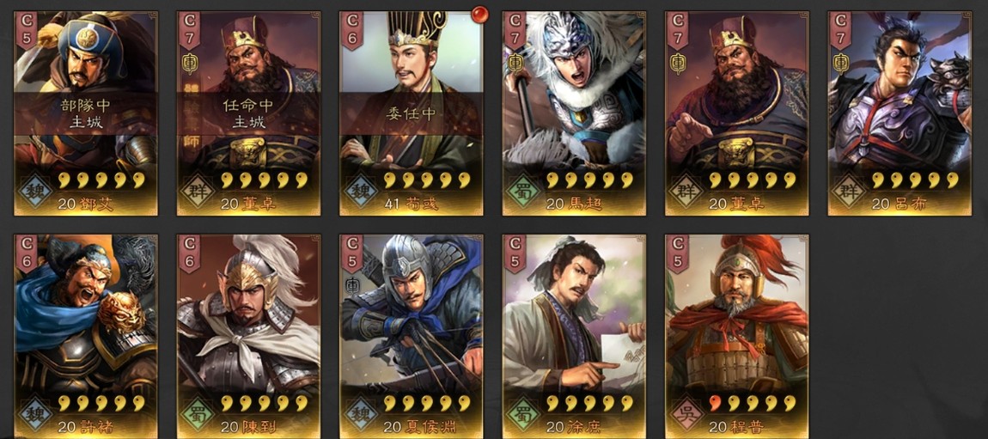The width and height of the screenshot is (988, 439).
Task: Open the 陳到 general card
Action: pyautogui.click(x=248, y=336)
